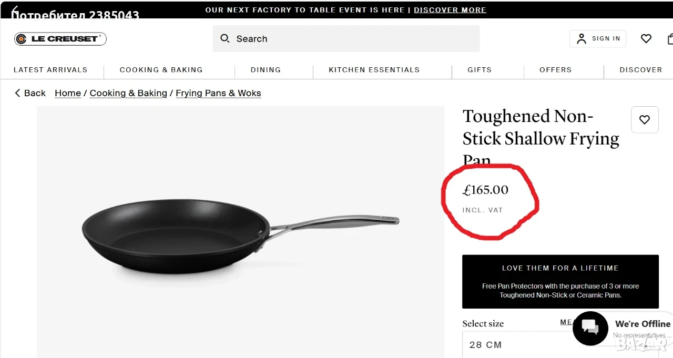
Task: Click the Cooking & Baking breadcrumb link
Action: [x=128, y=93]
